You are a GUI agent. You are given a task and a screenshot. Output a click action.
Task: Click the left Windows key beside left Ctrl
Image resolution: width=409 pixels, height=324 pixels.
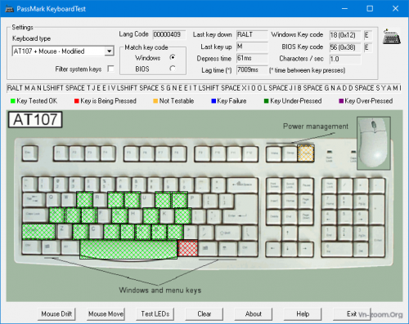click(51, 247)
